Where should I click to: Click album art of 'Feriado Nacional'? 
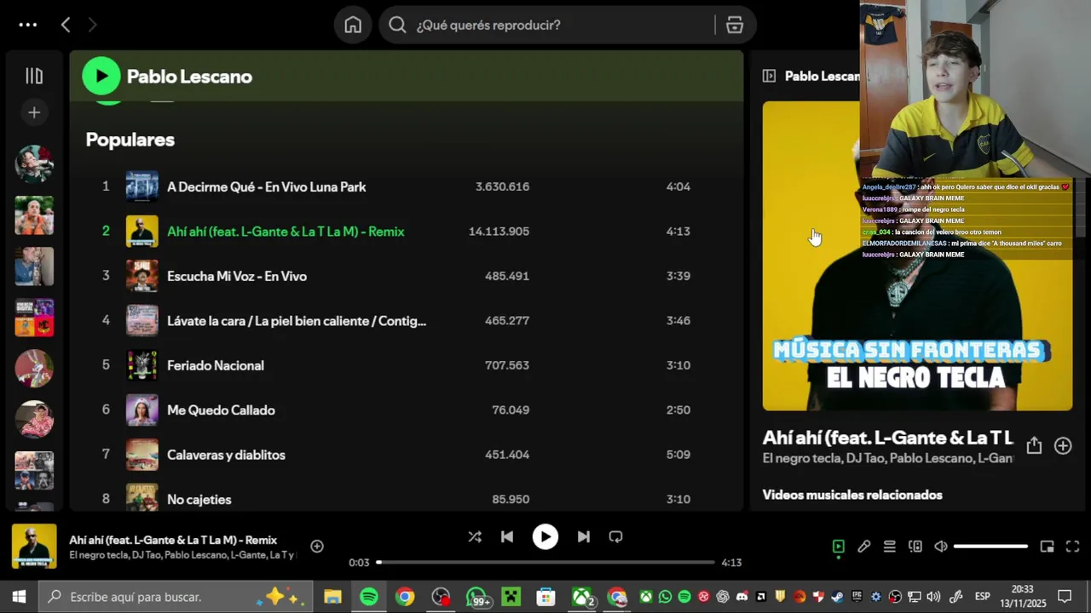(x=142, y=365)
